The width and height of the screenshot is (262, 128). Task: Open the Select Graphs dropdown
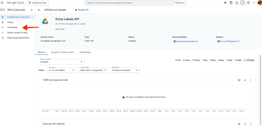tap(61, 62)
